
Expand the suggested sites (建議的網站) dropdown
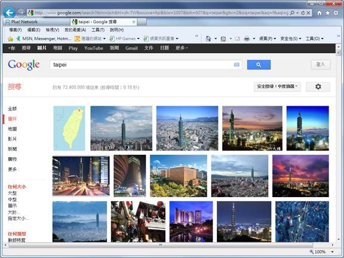pos(105,39)
